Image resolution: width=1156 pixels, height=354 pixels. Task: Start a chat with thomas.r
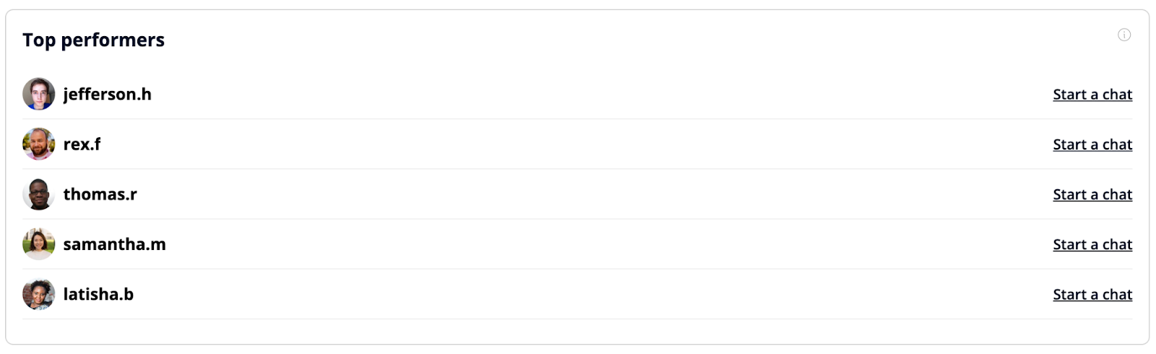point(1092,194)
